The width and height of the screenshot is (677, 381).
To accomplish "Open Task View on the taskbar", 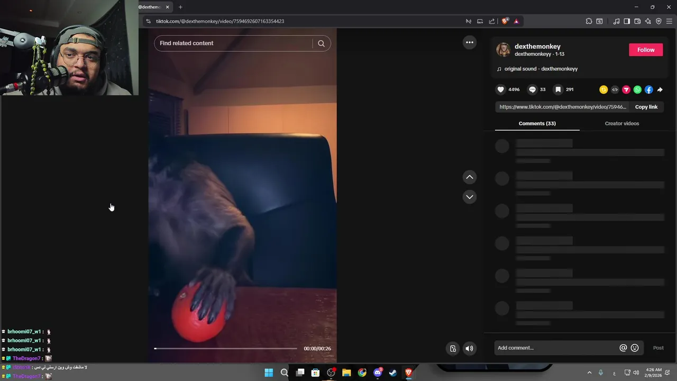I will point(300,373).
